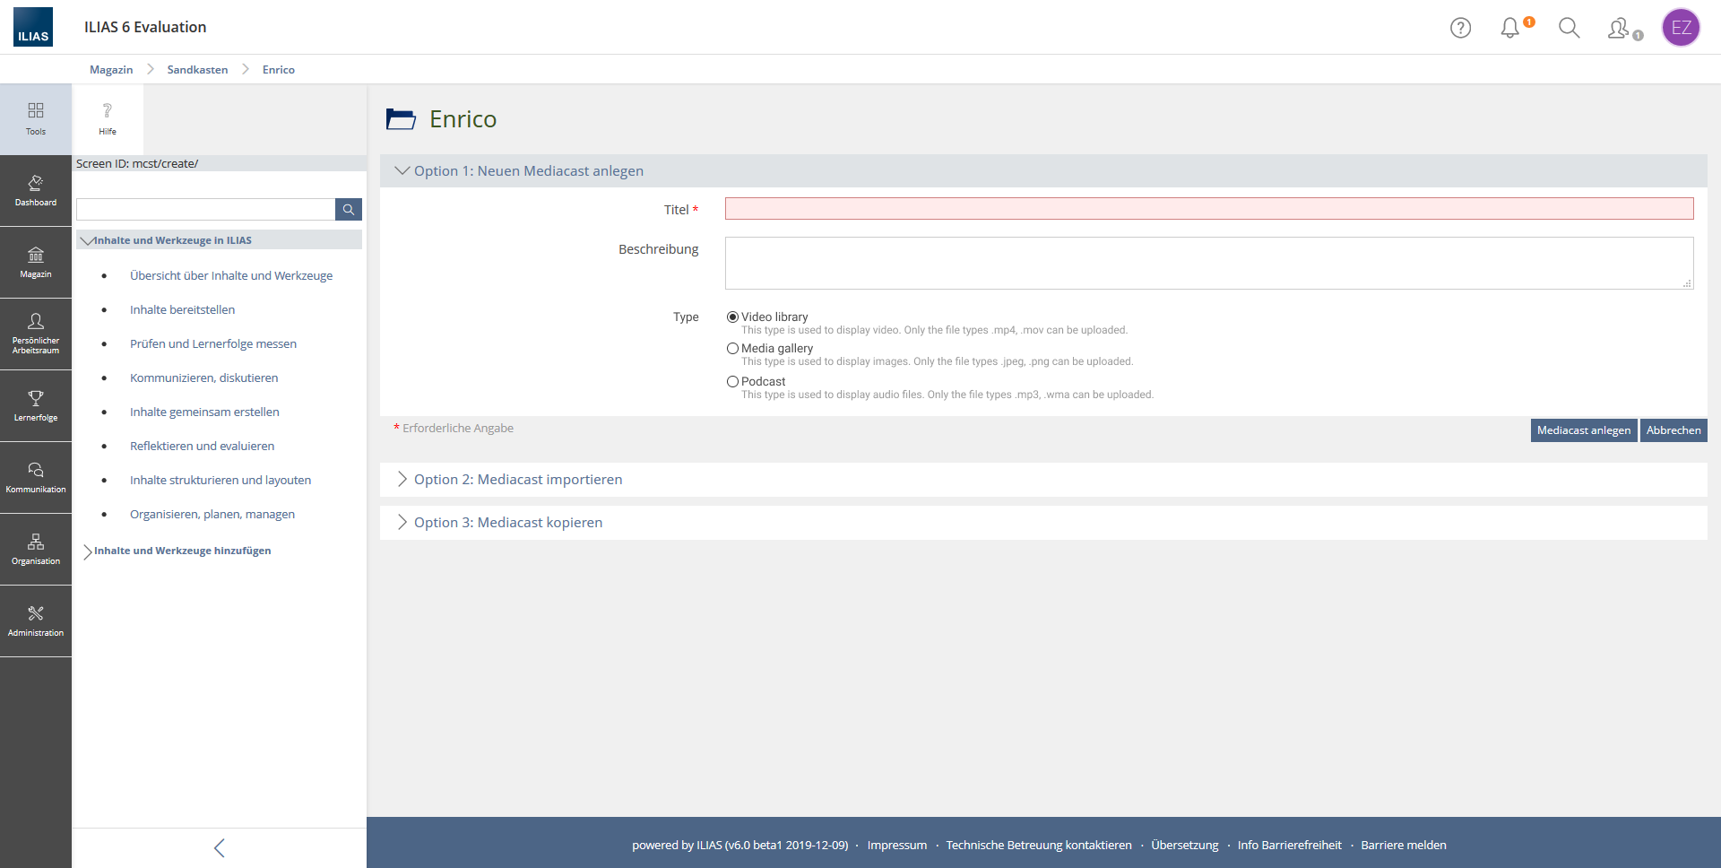Viewport: 1721px width, 868px height.
Task: Click the notifications bell icon
Action: point(1510,28)
